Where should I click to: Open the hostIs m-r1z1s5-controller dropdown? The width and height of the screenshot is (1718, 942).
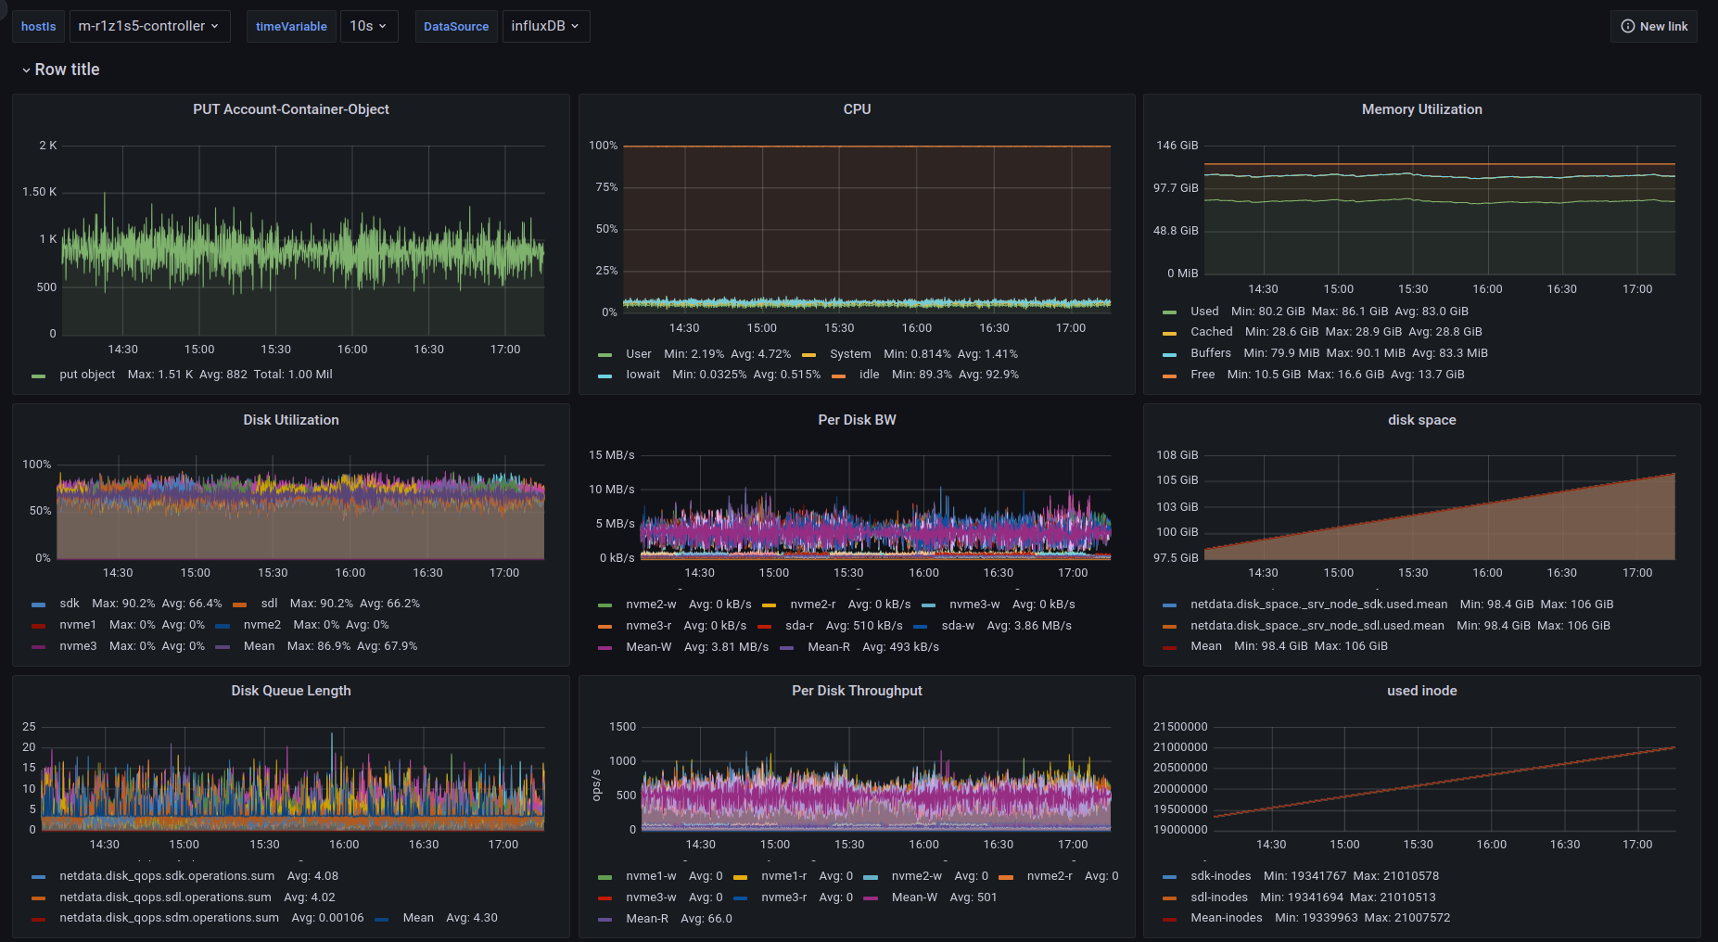[148, 26]
